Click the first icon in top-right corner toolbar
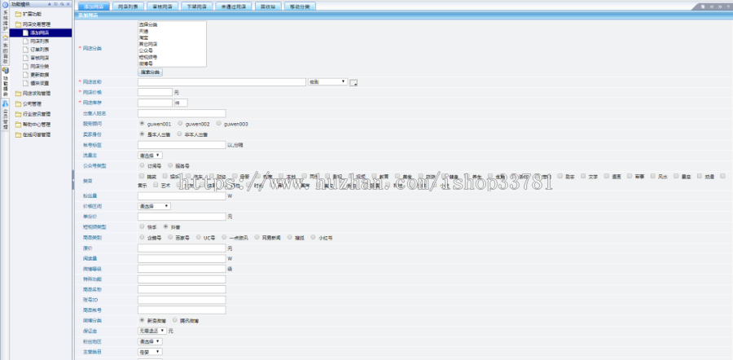Screen dimensions: 733x360 tap(703, 7)
